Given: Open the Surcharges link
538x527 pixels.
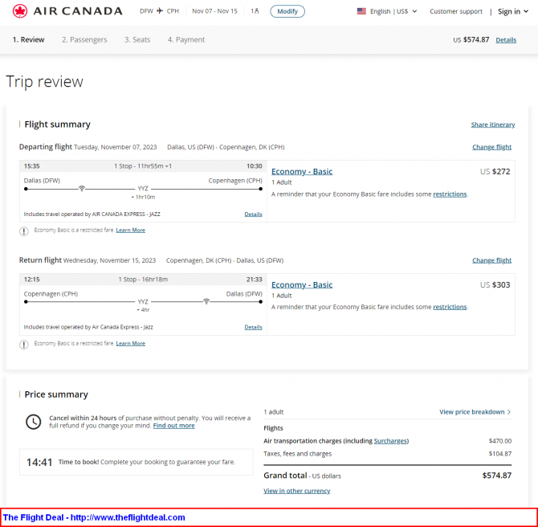Looking at the screenshot, I should coord(390,441).
